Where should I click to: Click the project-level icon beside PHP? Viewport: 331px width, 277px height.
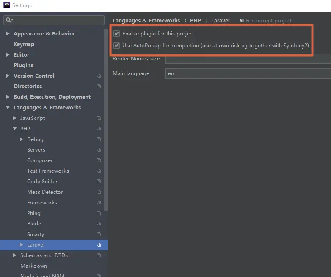[99, 128]
